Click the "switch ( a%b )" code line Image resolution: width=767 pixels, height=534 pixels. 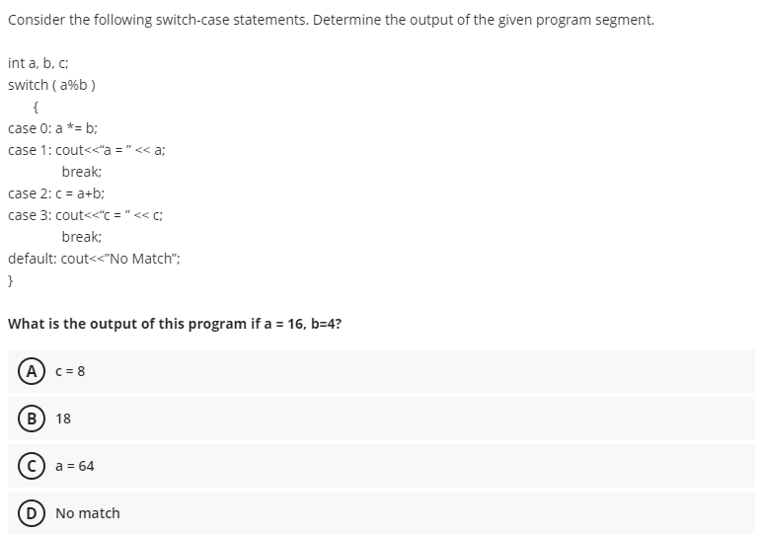pyautogui.click(x=52, y=85)
